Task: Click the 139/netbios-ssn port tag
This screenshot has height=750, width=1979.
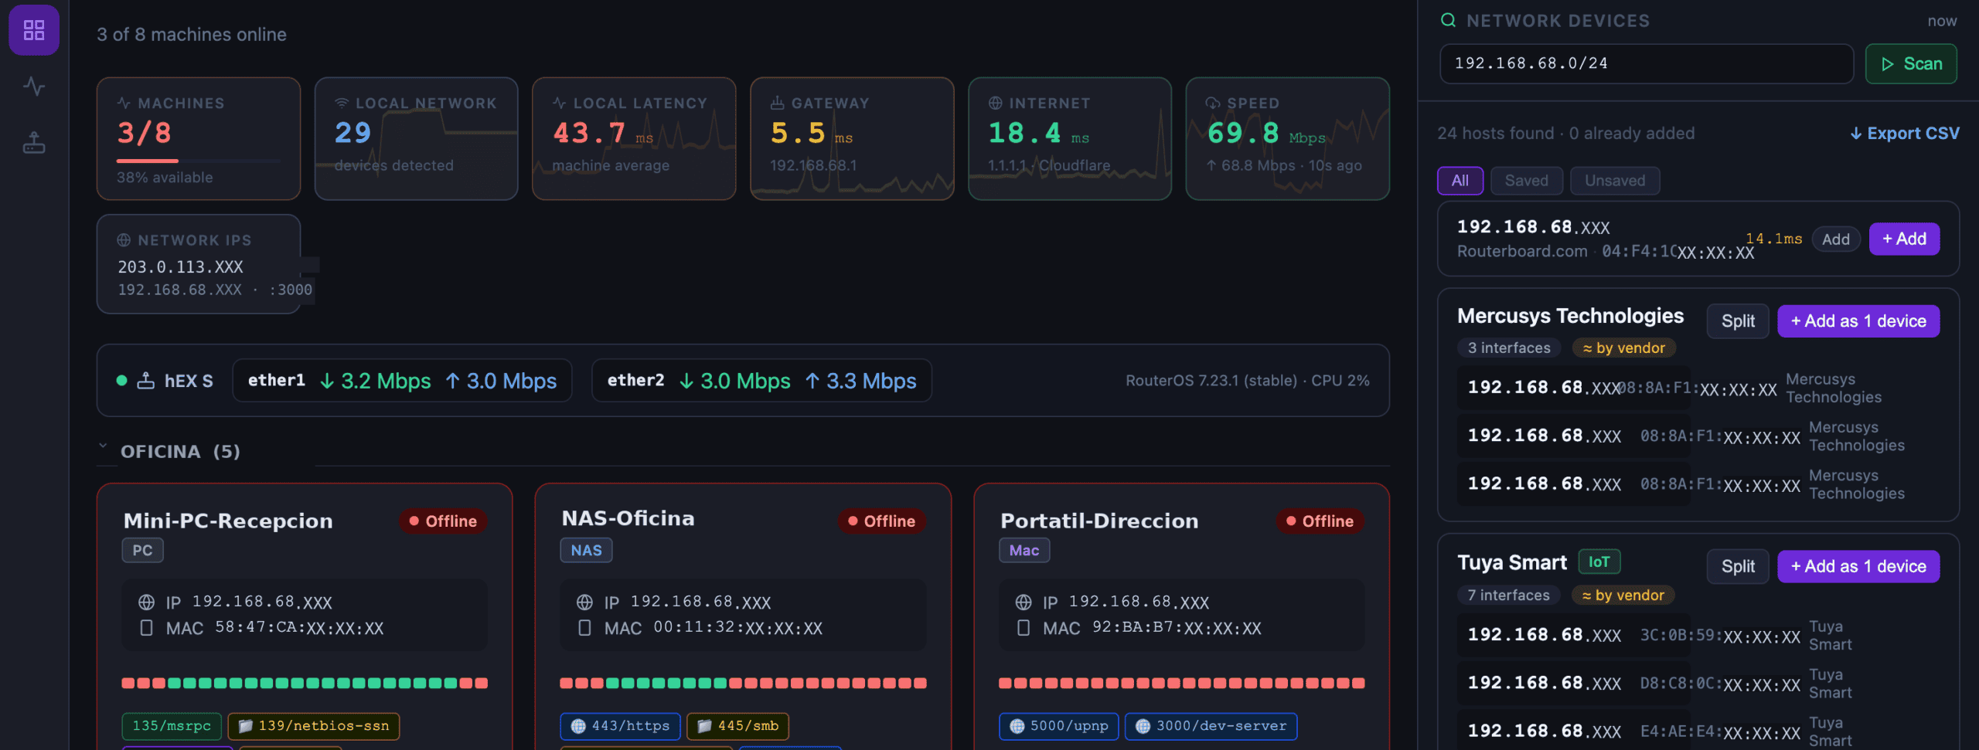Action: (x=314, y=726)
